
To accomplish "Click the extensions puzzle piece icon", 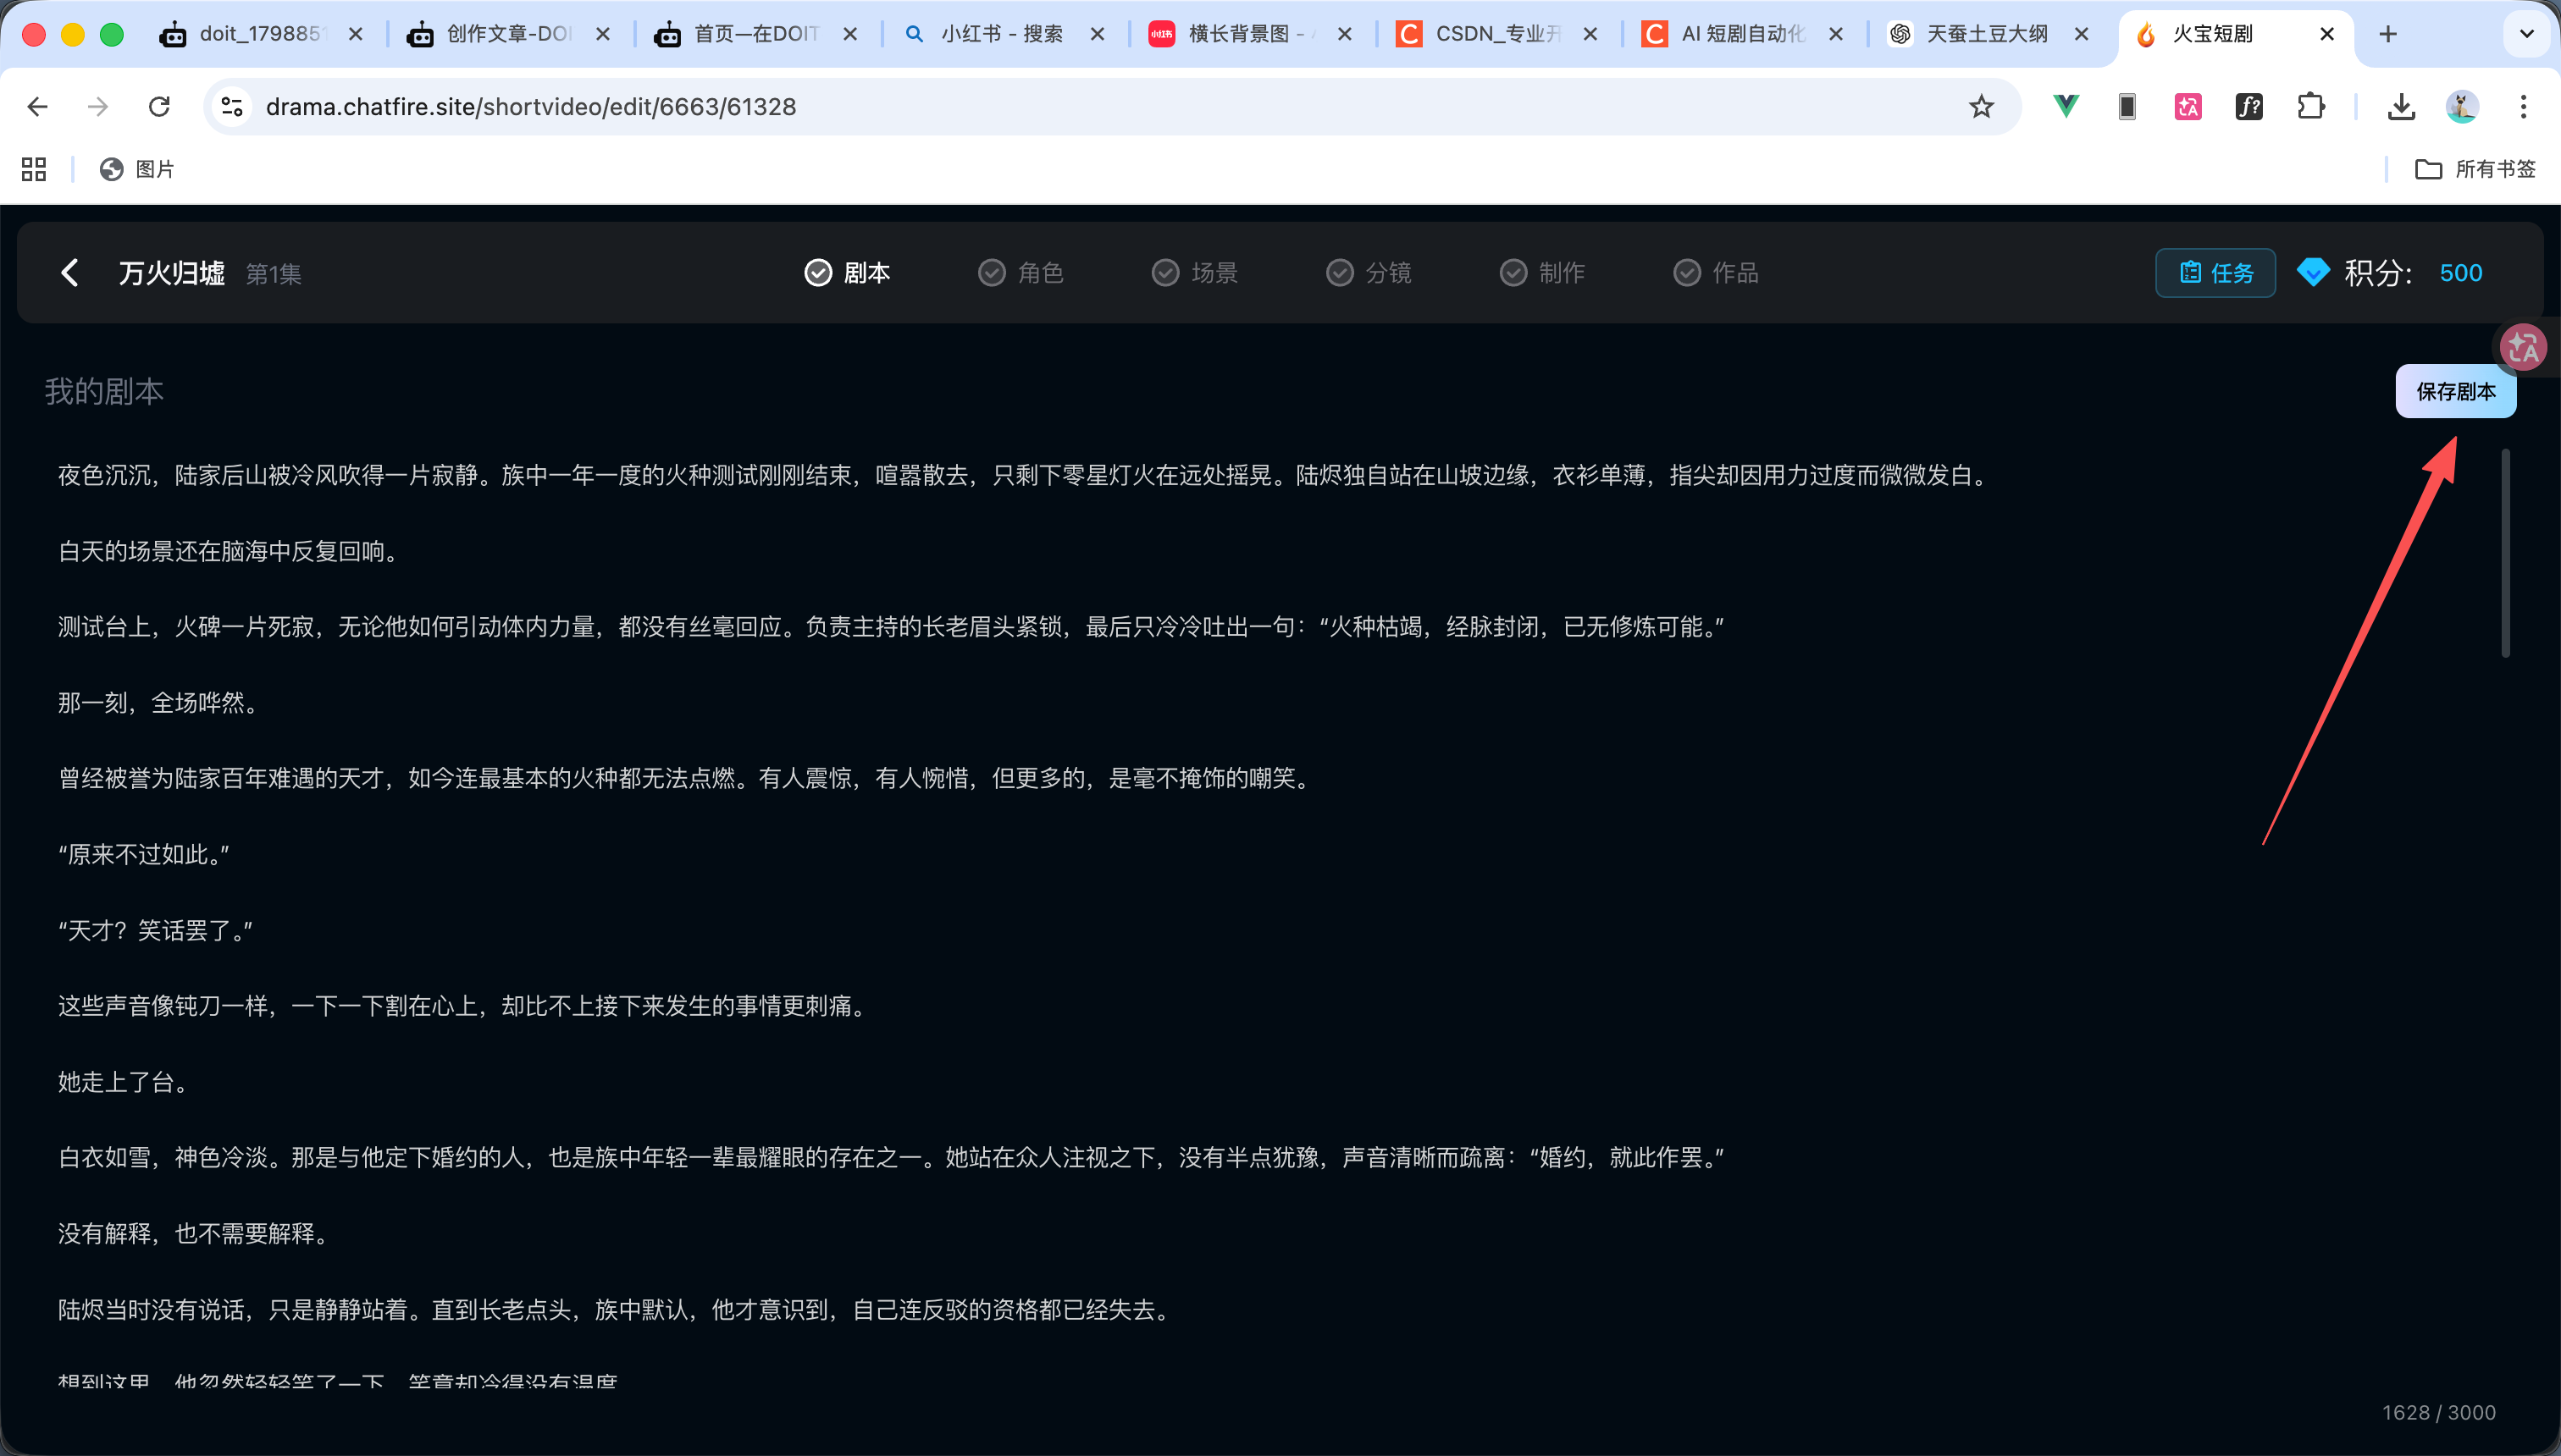I will click(2310, 106).
